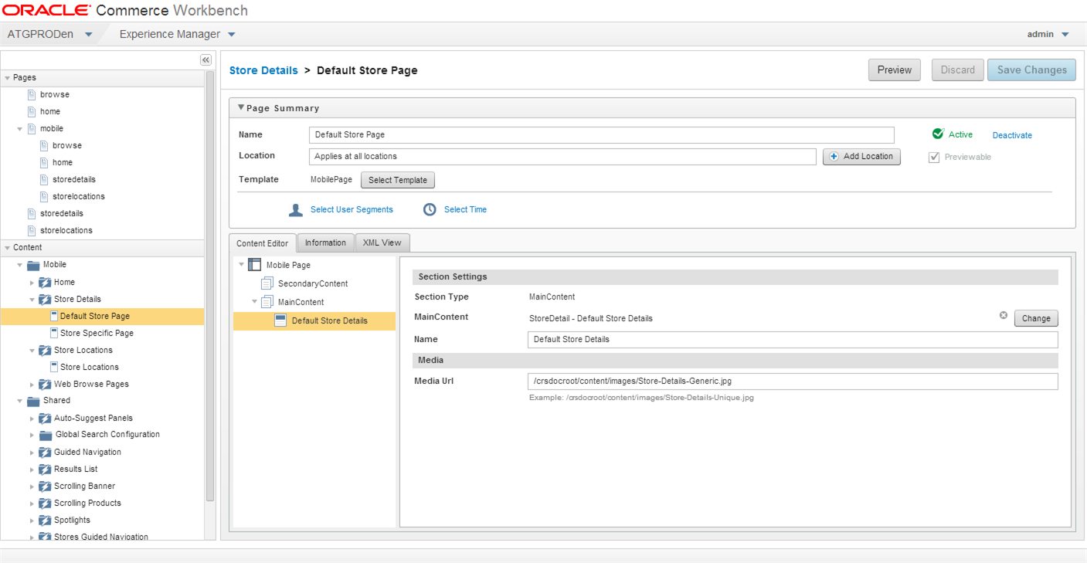This screenshot has height=563, width=1087.
Task: Switch to the XML View tab
Action: [382, 242]
